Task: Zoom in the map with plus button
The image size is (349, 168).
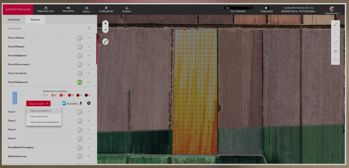Action: click(x=105, y=23)
